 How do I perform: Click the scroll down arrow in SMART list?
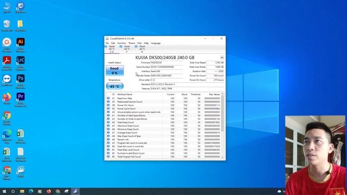click(222, 157)
